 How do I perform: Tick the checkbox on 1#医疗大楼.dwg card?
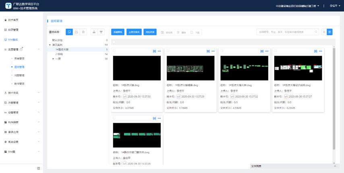pyautogui.click(x=114, y=51)
